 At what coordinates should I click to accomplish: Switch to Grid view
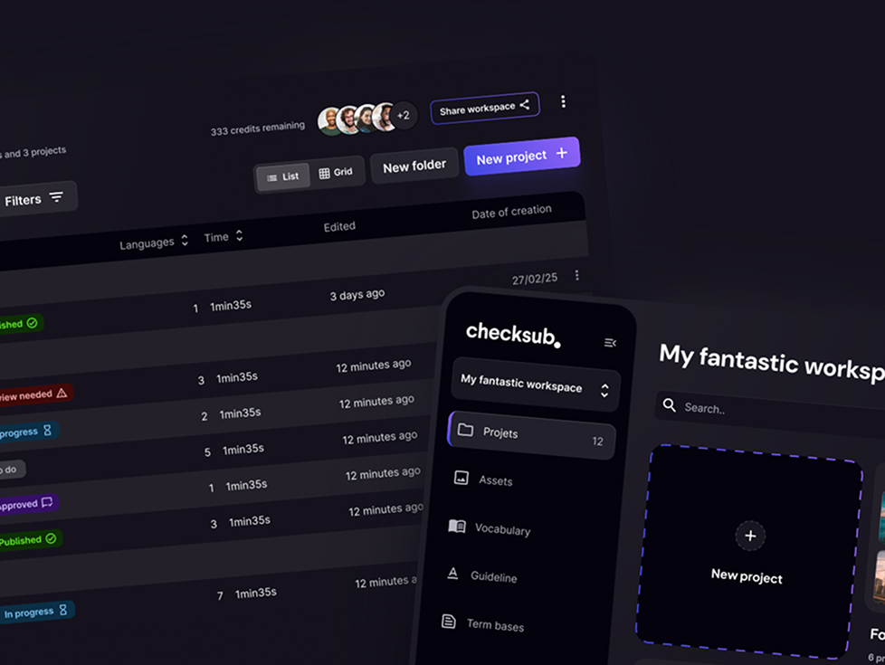tap(336, 172)
